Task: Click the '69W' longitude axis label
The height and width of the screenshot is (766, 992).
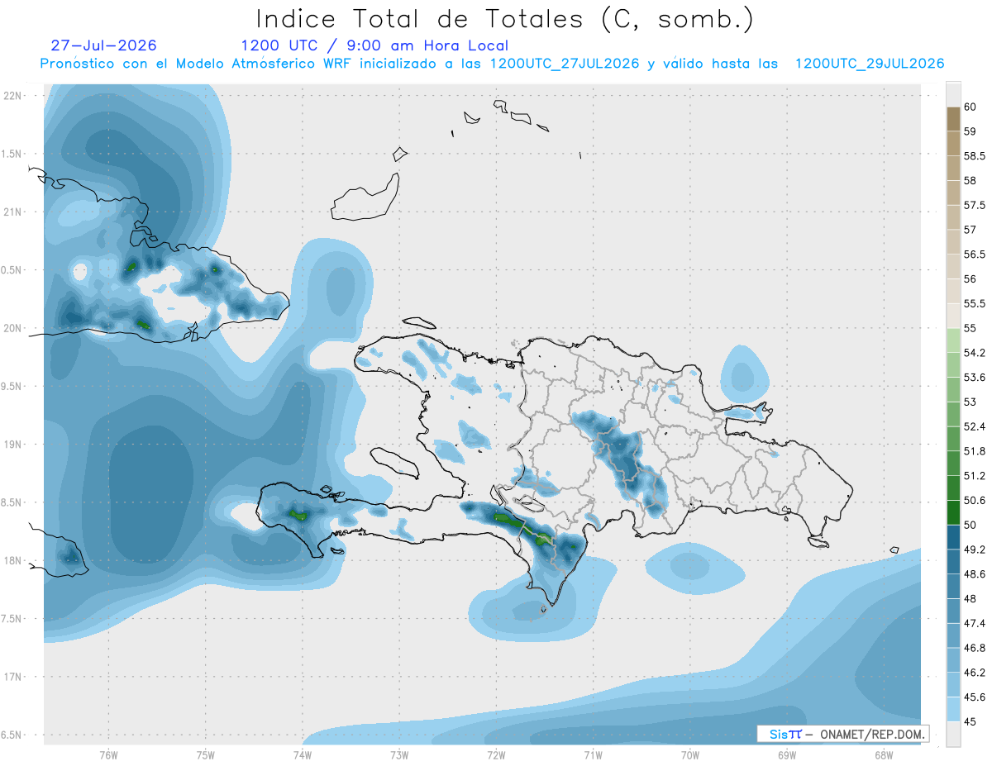Action: 787,754
